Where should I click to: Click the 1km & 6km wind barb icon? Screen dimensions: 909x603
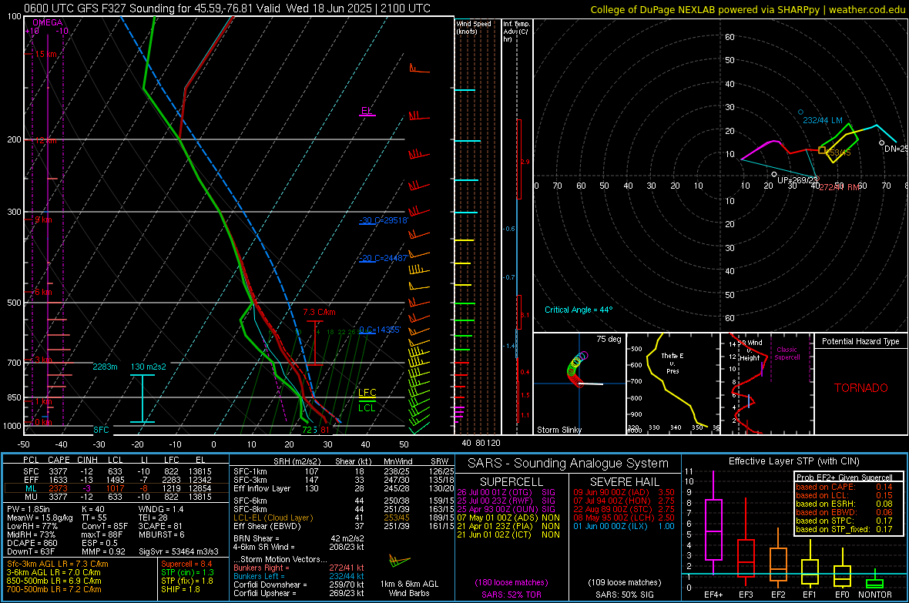tap(399, 561)
